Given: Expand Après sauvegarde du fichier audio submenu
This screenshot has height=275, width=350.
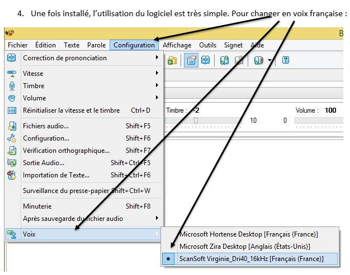Looking at the screenshot, I should (x=157, y=218).
